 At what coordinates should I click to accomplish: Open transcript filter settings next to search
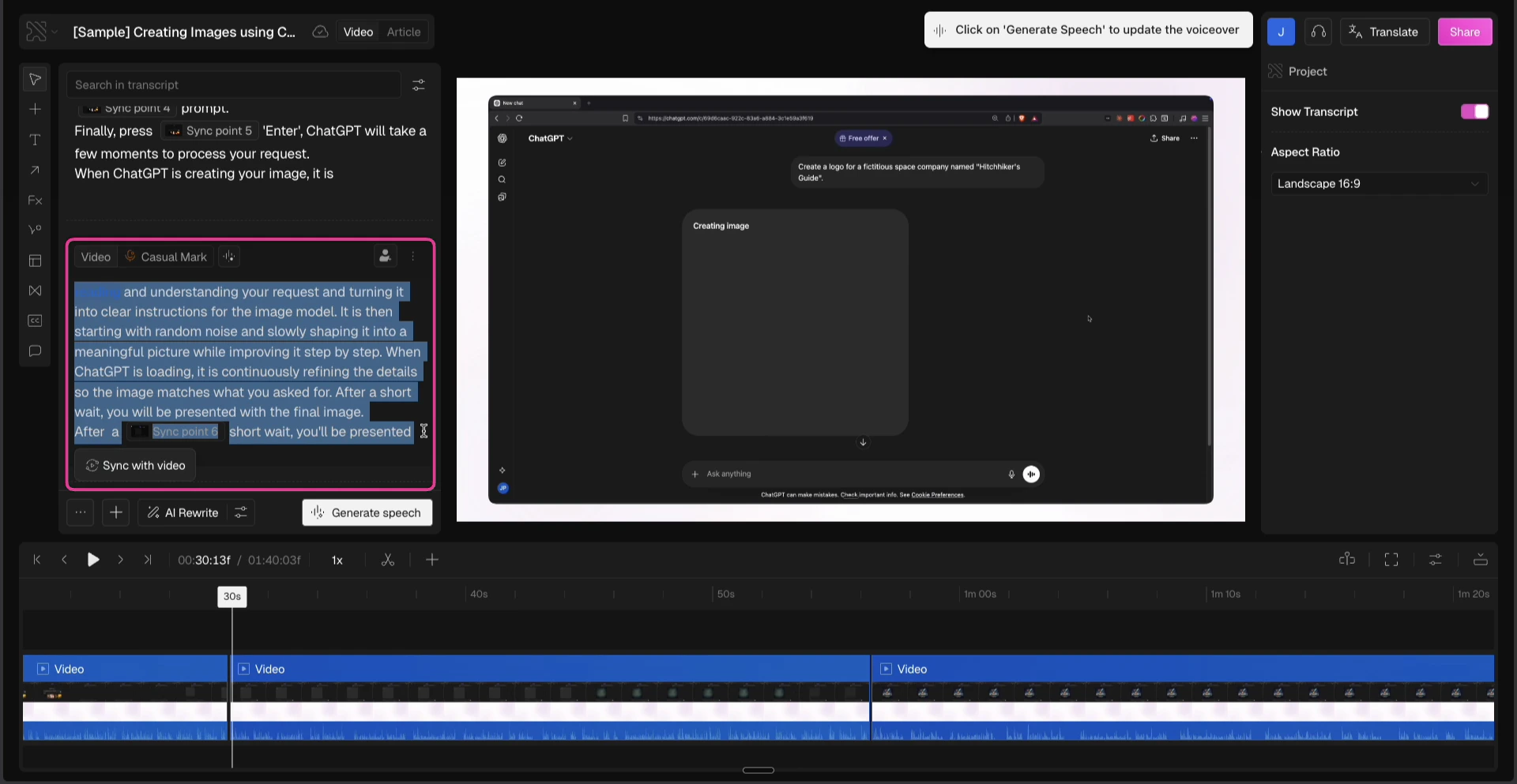coord(419,84)
